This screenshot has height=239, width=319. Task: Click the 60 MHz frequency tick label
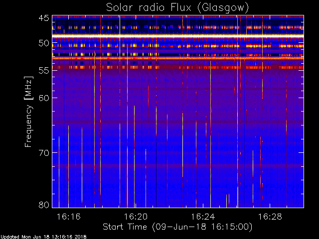[x=44, y=98]
